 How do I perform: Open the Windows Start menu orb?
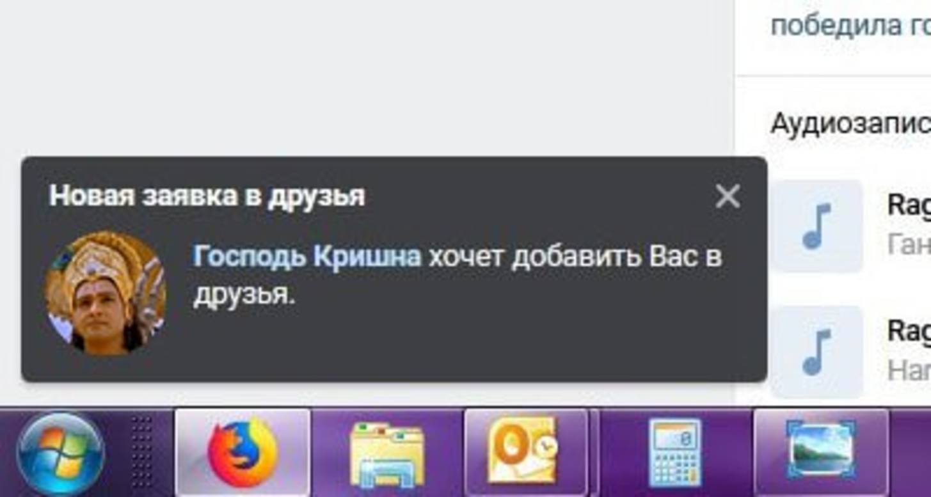pyautogui.click(x=61, y=454)
